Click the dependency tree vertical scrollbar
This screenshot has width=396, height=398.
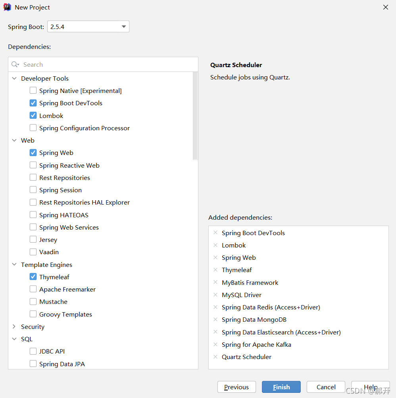click(195, 116)
